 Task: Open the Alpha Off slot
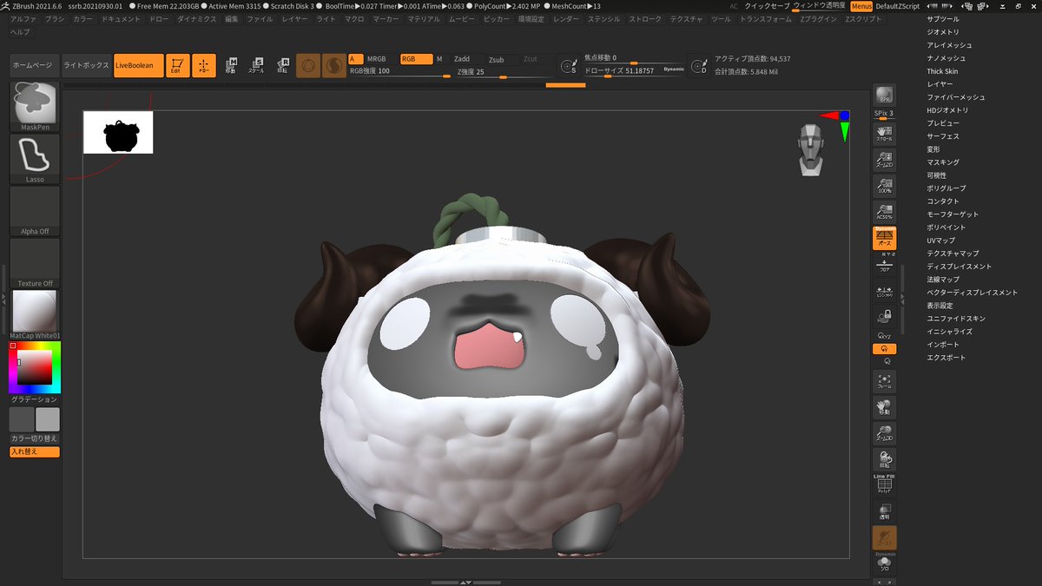[35, 211]
